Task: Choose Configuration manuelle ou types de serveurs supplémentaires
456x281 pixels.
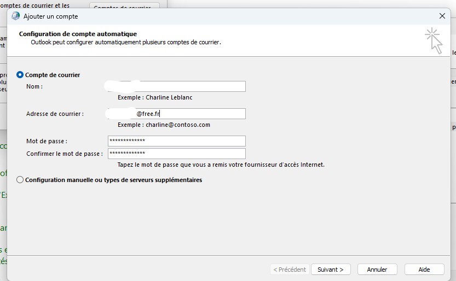Action: [x=20, y=180]
